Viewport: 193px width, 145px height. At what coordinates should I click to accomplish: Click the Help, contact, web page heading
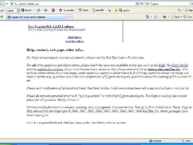coord(55,50)
